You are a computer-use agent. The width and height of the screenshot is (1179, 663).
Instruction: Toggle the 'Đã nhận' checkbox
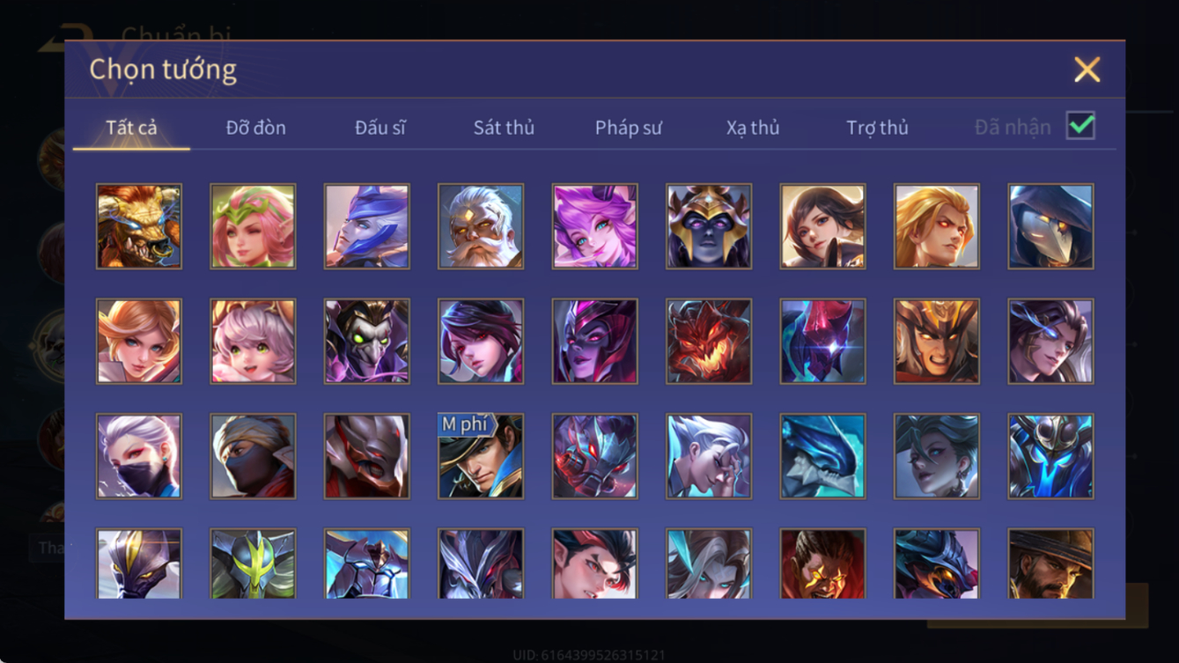1080,126
